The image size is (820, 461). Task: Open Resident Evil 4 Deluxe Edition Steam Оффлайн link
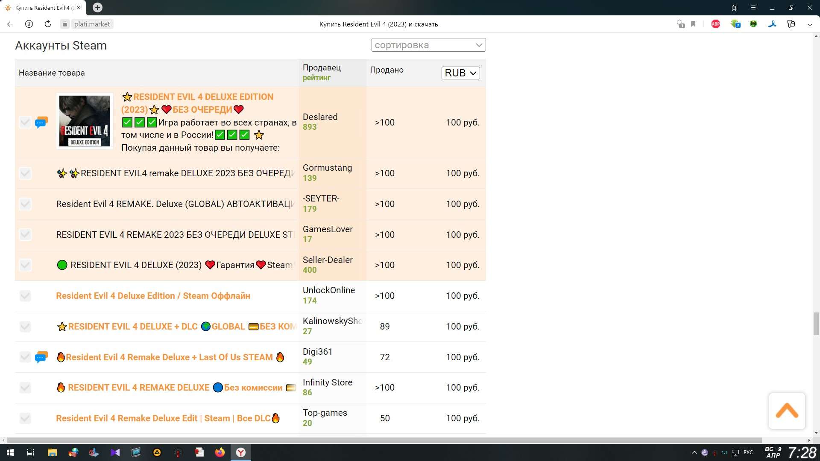(153, 296)
